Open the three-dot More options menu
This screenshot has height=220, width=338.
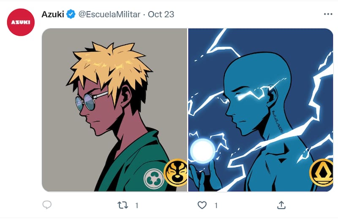pos(328,14)
